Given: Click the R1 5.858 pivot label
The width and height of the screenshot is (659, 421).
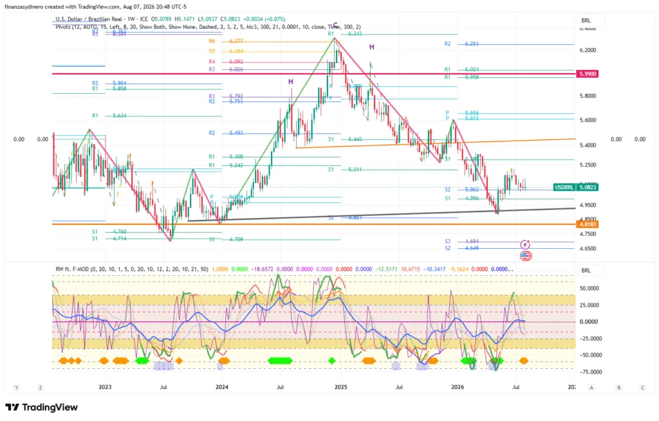Looking at the screenshot, I should (109, 89).
